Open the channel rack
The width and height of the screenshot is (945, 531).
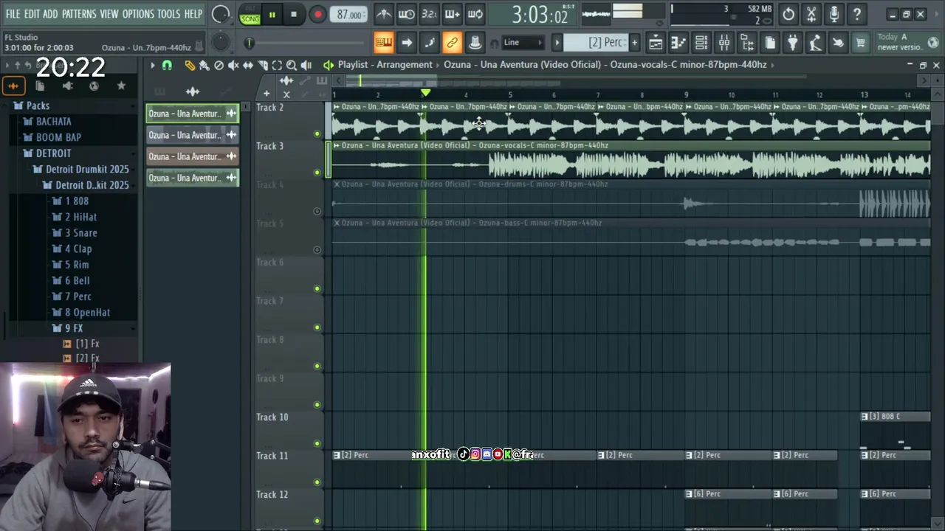pos(701,43)
